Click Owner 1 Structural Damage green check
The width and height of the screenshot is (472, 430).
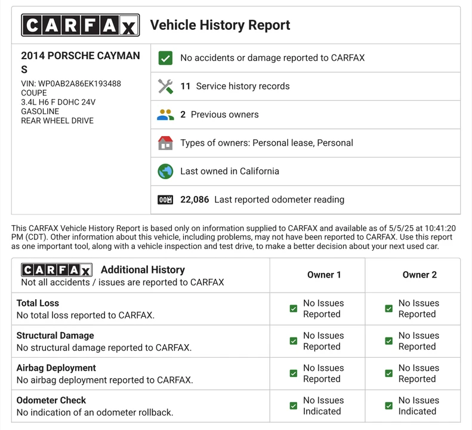(293, 341)
